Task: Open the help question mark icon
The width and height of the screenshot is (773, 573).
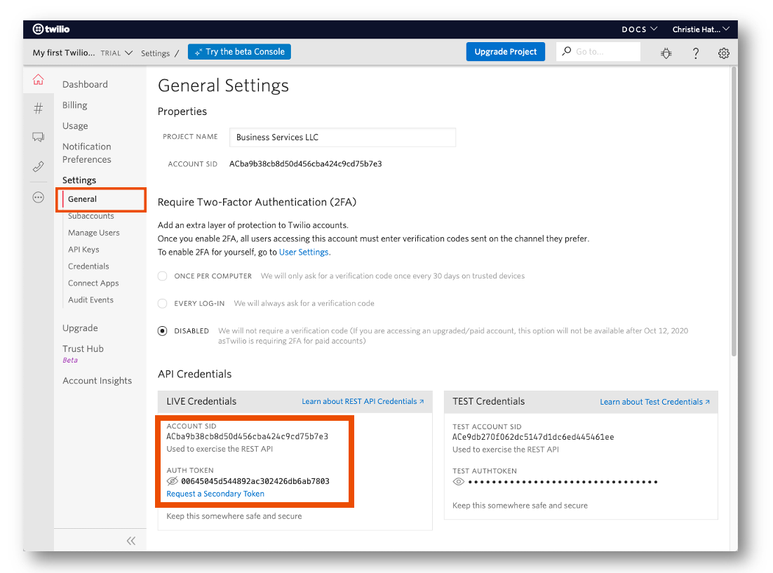Action: pos(696,53)
